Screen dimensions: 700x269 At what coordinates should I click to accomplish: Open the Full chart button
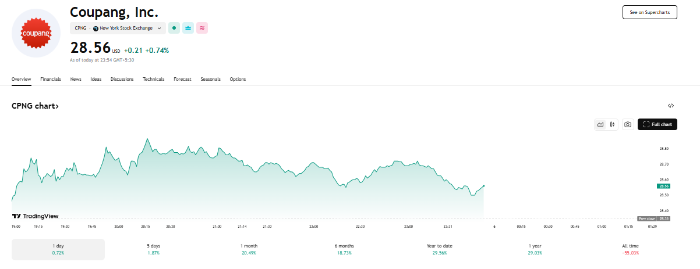coord(657,124)
